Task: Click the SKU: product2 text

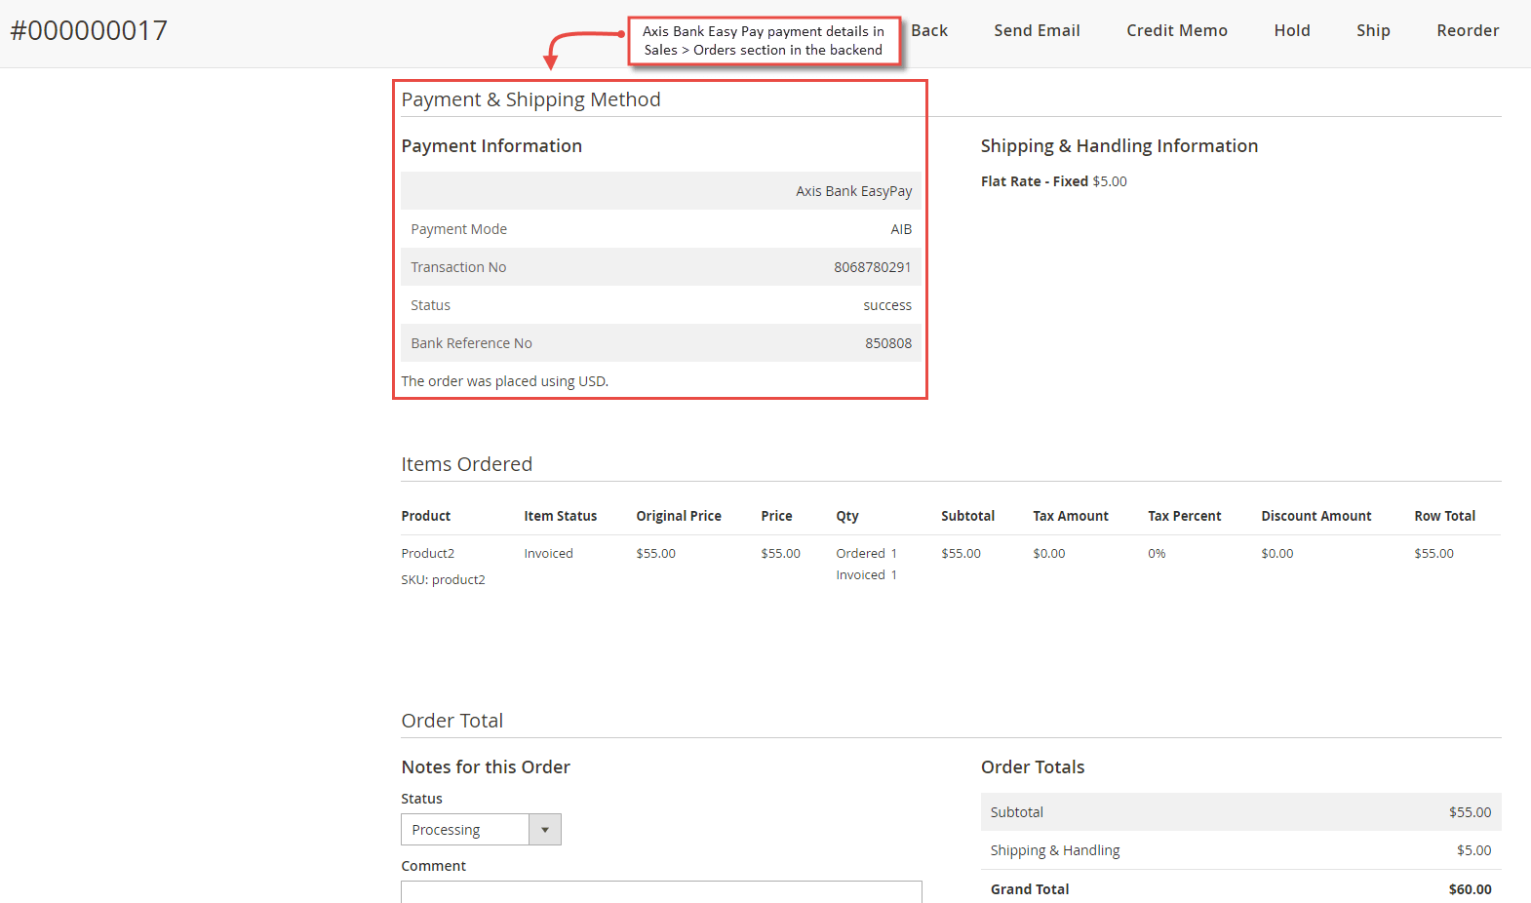Action: (x=443, y=579)
